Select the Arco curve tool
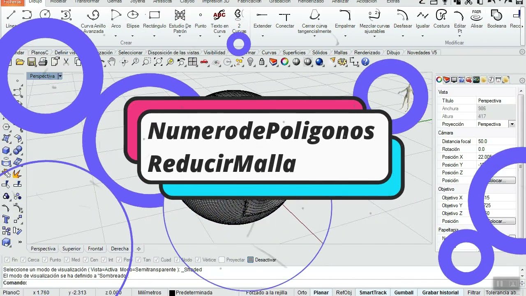Screen dimensions: 526x296 (116, 19)
